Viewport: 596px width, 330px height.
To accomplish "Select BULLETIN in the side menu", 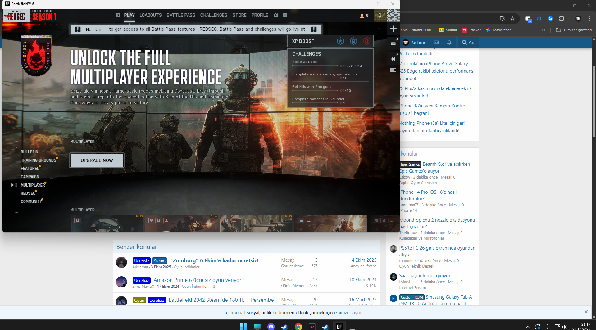I will [x=30, y=152].
